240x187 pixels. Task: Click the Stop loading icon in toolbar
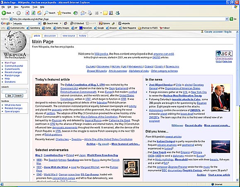tap(27, 13)
